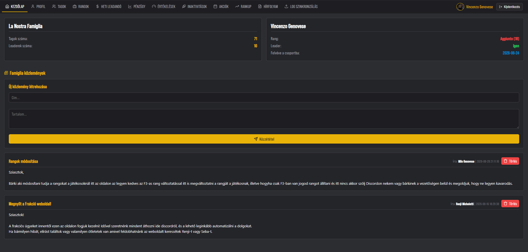Click author name Renji Michelotti
Screen dimensions: 528x252
coord(465,204)
